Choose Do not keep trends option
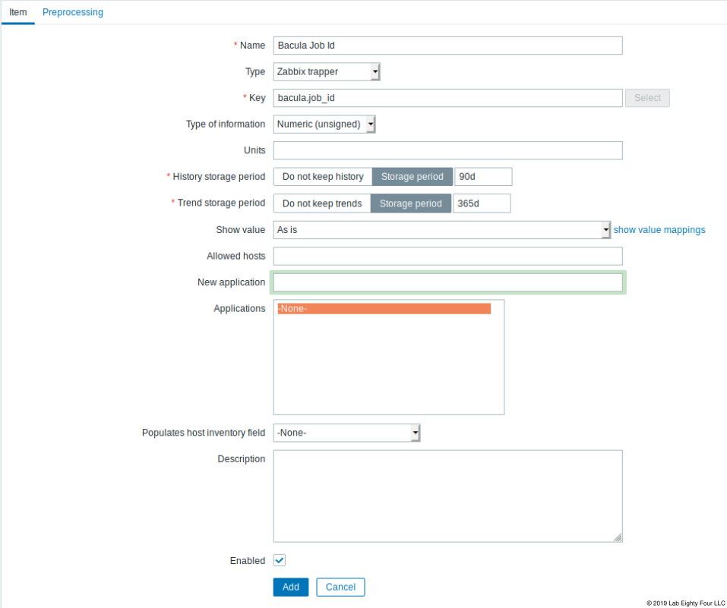Image resolution: width=727 pixels, height=608 pixels. click(322, 203)
